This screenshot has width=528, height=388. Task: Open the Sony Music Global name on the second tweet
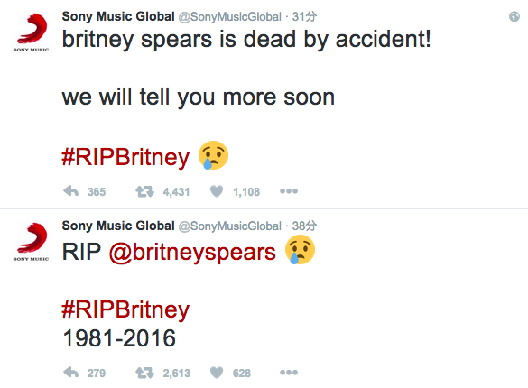tap(118, 226)
